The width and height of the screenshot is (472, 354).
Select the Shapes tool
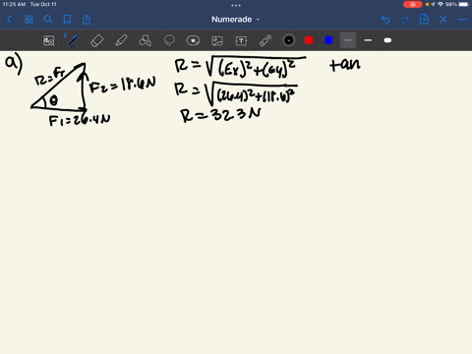coord(145,40)
